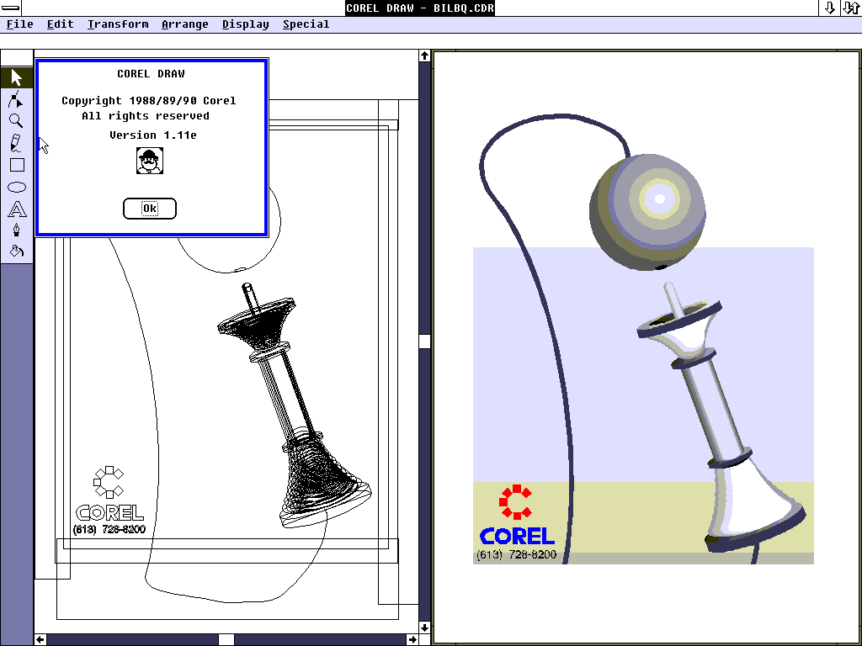Click the COREL DRAW - BILBQ.CDR title

coord(420,8)
